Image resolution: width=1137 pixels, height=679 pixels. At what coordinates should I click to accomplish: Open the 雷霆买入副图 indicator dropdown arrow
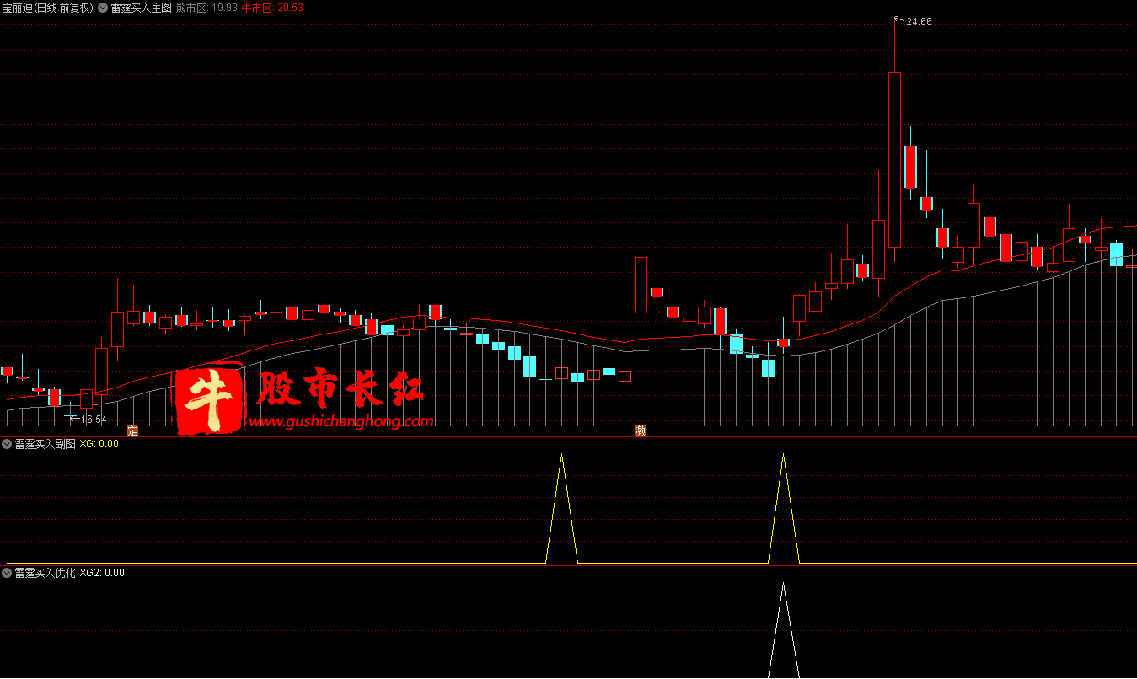point(8,444)
